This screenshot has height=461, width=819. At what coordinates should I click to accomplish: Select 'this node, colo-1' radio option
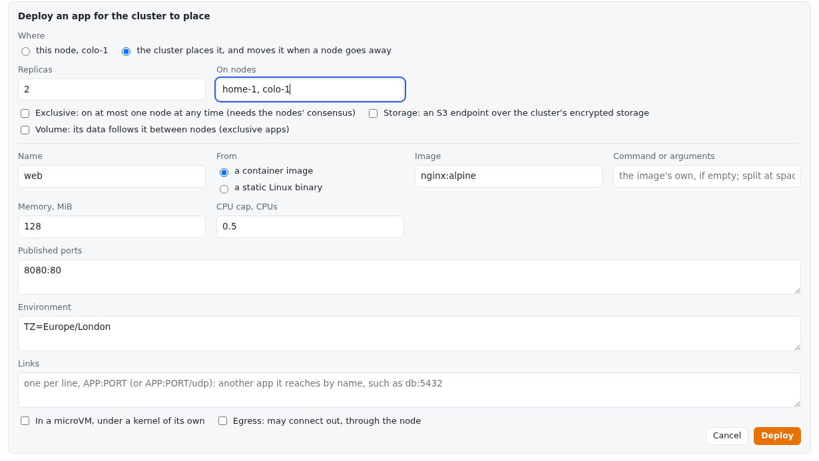coord(25,51)
